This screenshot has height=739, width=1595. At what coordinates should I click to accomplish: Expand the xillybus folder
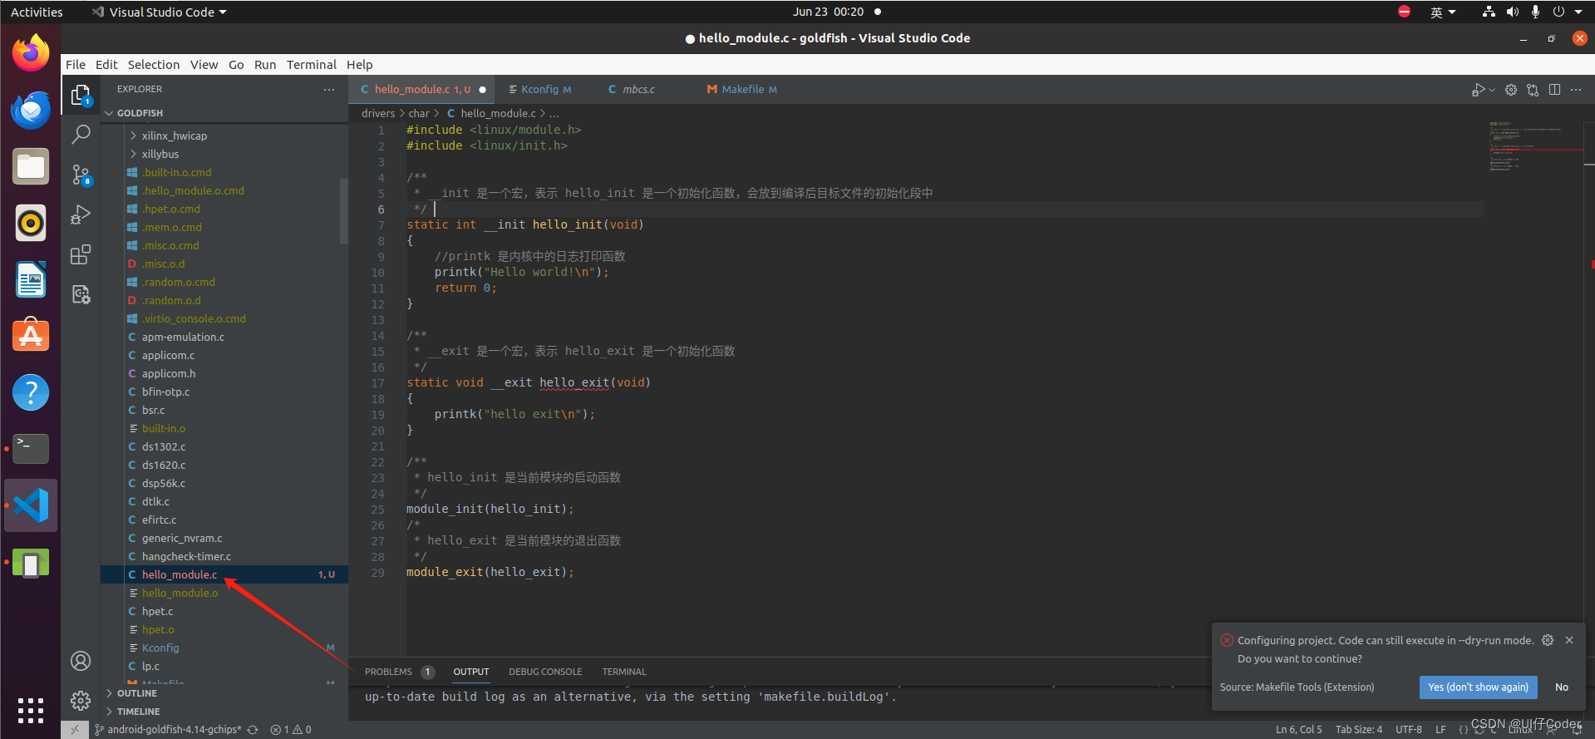pyautogui.click(x=160, y=154)
